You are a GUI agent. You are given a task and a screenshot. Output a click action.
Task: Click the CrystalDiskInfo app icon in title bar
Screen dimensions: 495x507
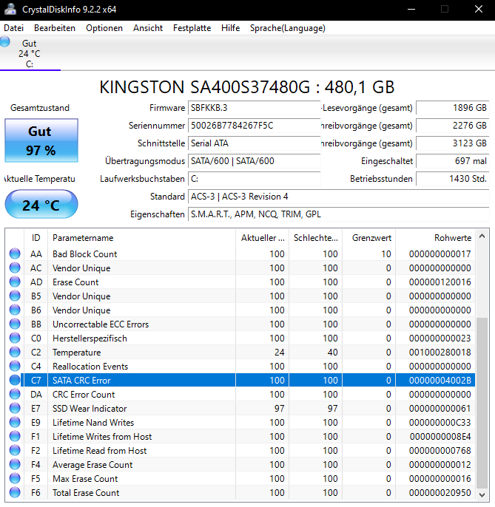pyautogui.click(x=10, y=9)
